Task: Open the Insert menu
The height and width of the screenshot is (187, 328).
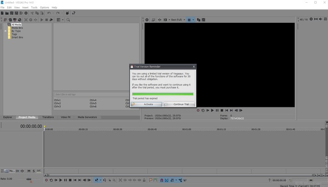Action: click(26, 7)
